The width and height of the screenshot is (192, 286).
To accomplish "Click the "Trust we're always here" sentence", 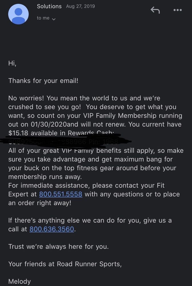I will click(x=58, y=247).
